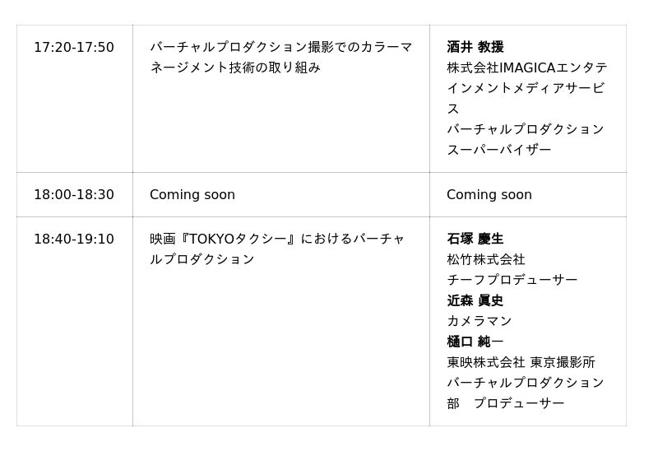This screenshot has width=658, height=451.
Task: Click speaker name 酒井 教援
Action: pos(475,48)
